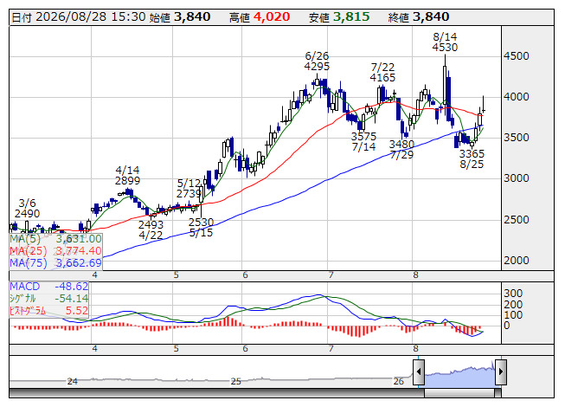Screen dimensions: 565x407
Task: Click the 5/12 2739 label
Action: (x=189, y=188)
